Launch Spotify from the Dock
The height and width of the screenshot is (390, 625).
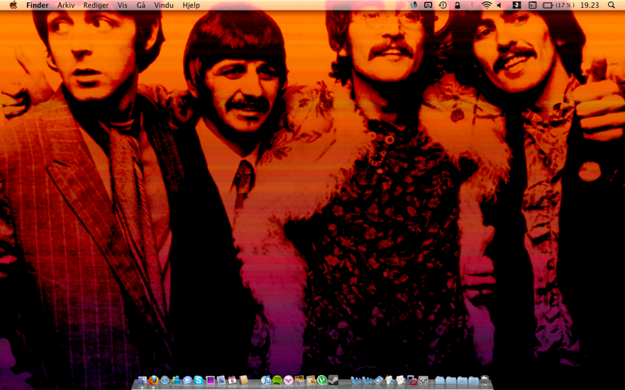click(x=278, y=380)
